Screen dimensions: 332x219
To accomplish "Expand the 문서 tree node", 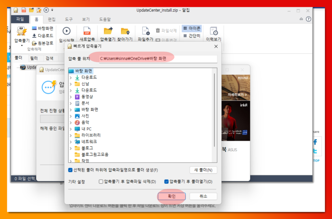I will [71, 103].
